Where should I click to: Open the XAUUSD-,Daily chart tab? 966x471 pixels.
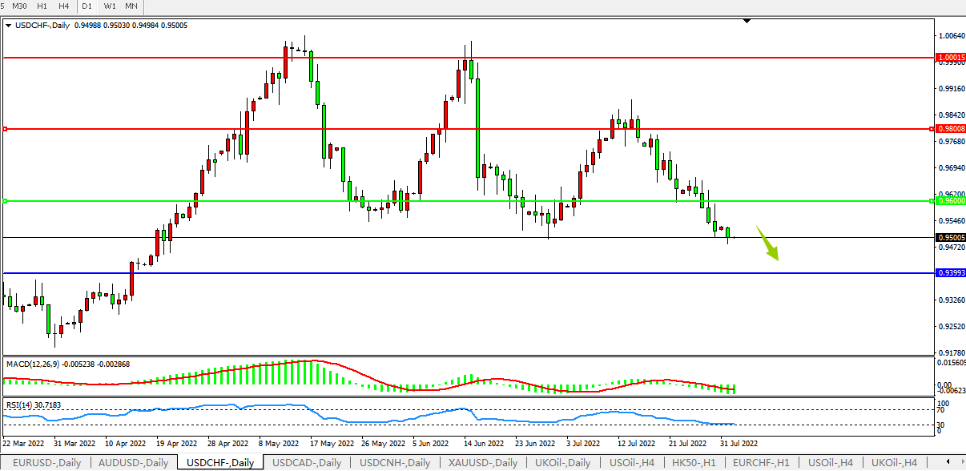tap(484, 463)
